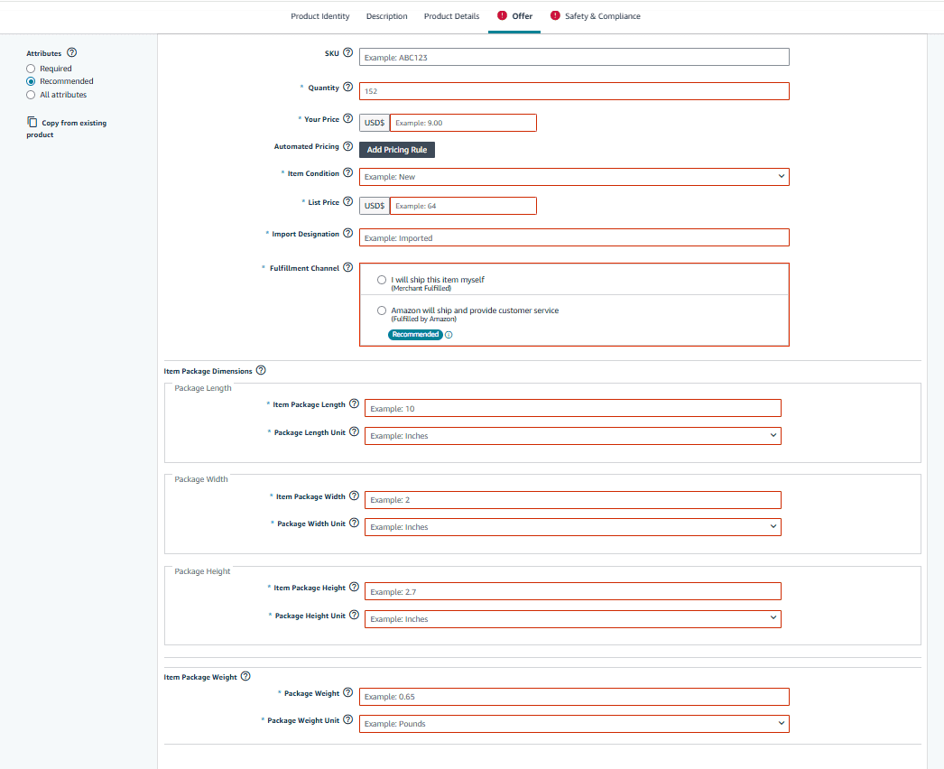Click Item Package Height help icon
This screenshot has width=944, height=769.
click(354, 587)
